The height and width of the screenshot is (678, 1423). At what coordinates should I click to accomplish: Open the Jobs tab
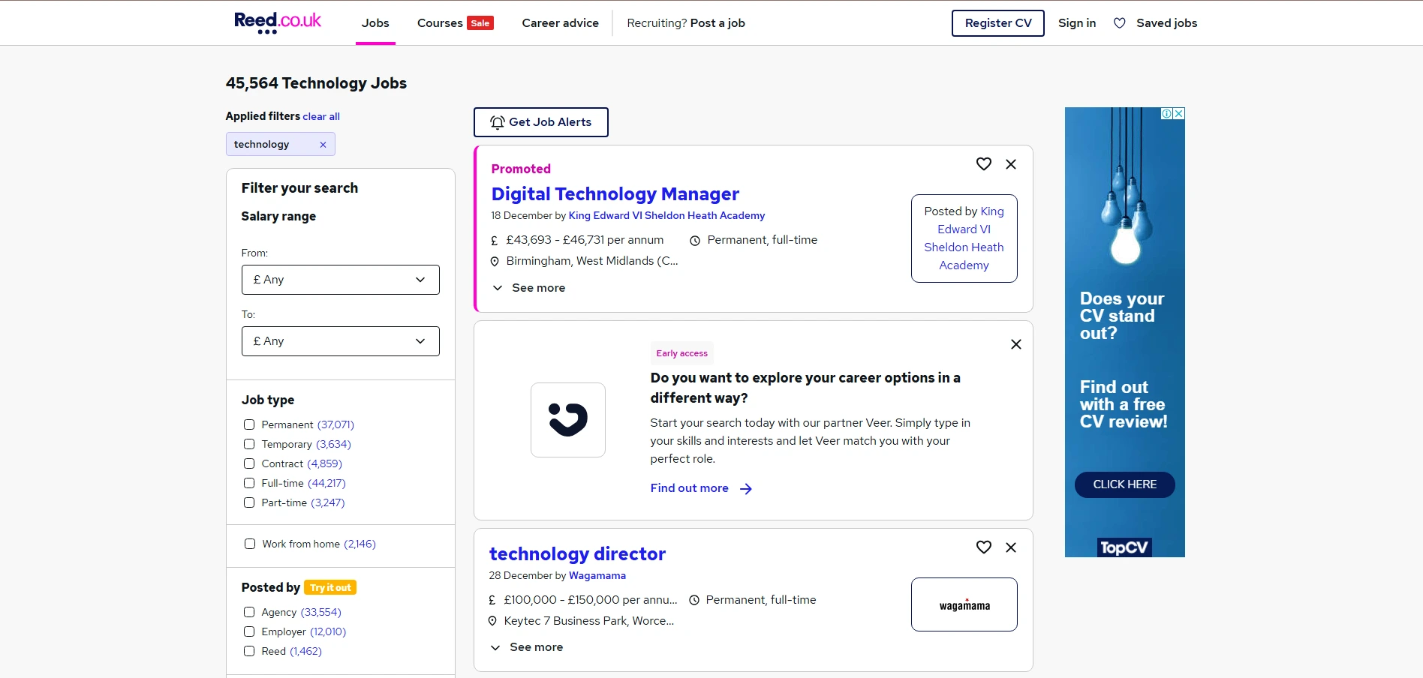375,23
